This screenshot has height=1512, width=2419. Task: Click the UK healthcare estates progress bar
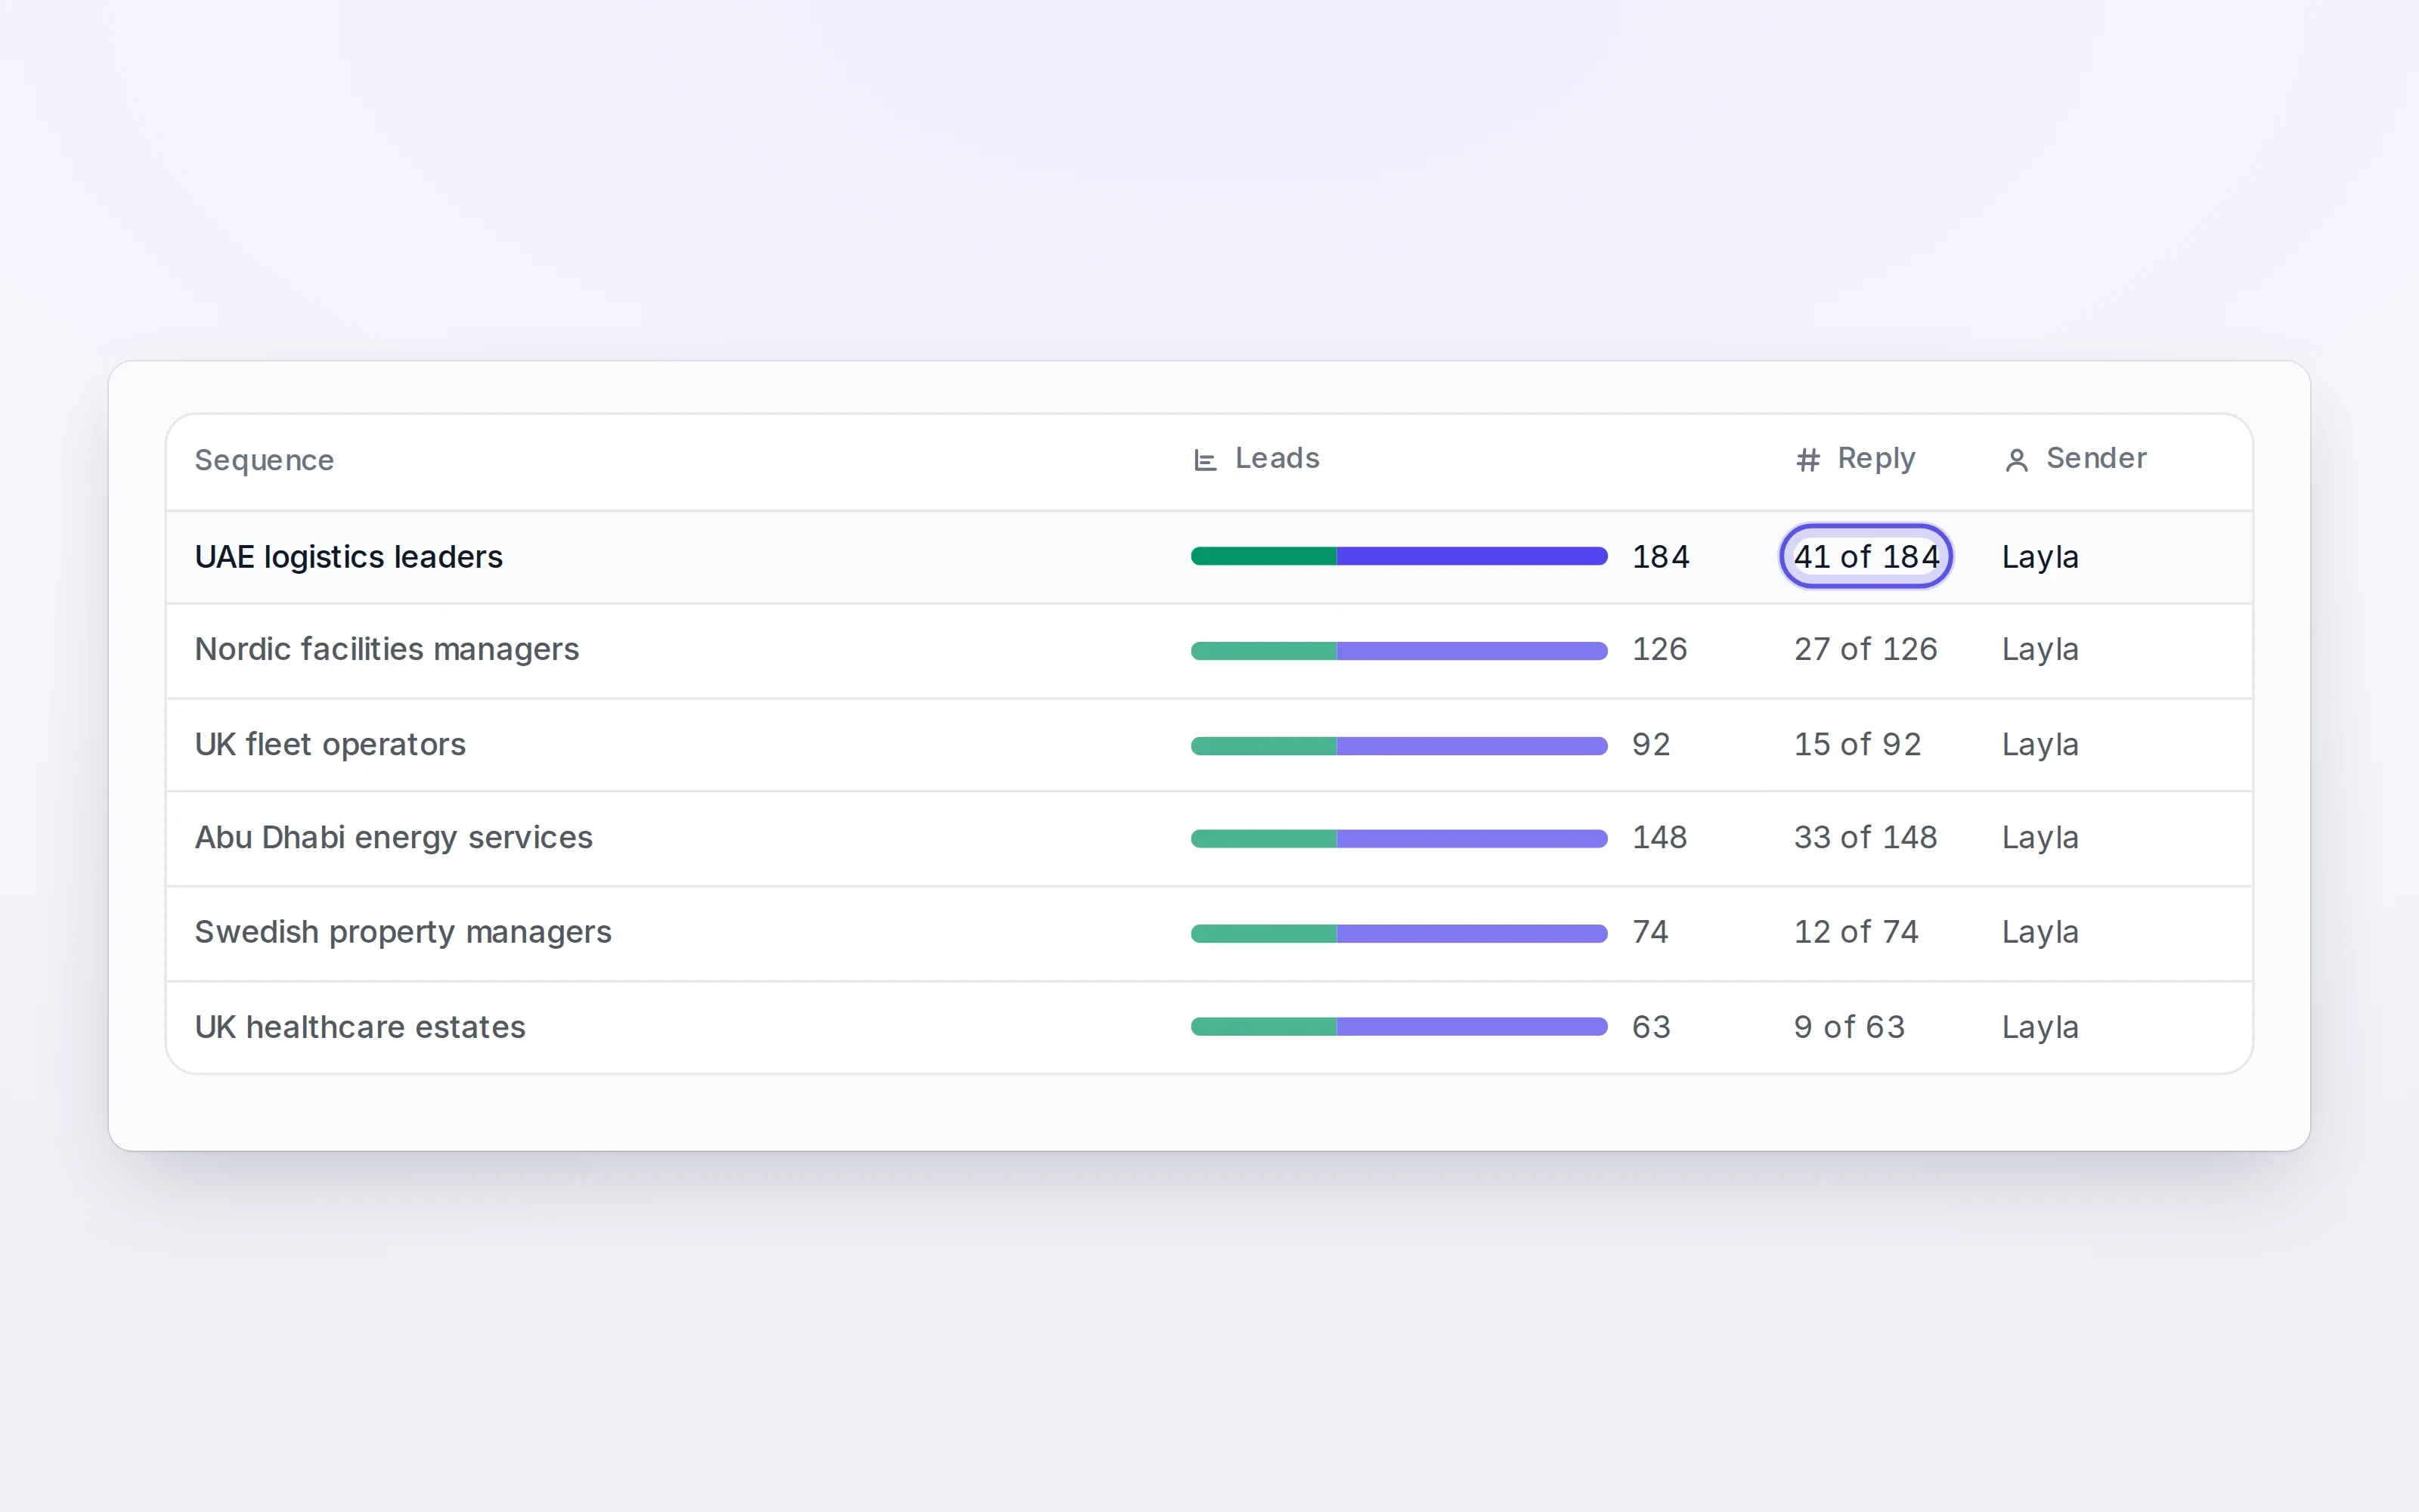coord(1399,1027)
